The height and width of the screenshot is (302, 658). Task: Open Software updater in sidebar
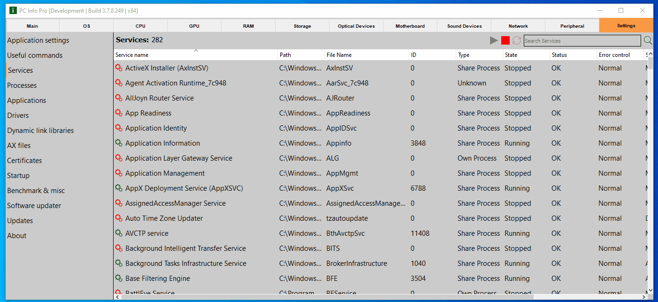click(x=34, y=206)
